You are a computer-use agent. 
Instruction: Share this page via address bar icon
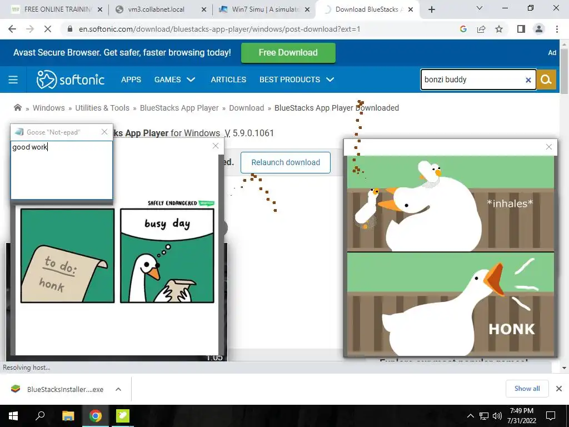(481, 29)
